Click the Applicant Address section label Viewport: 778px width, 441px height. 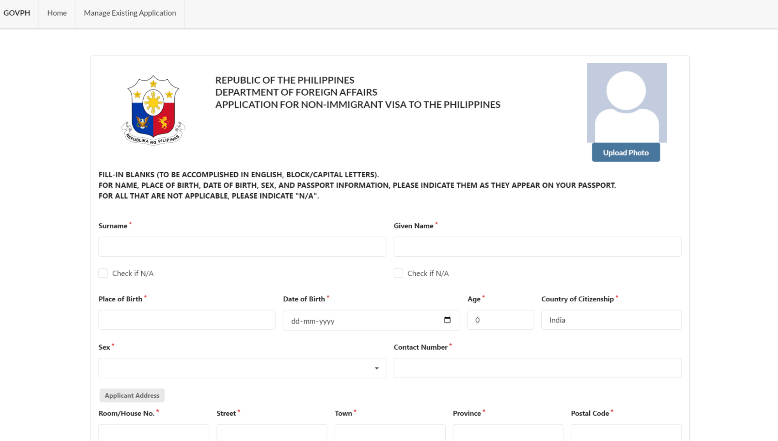point(132,395)
